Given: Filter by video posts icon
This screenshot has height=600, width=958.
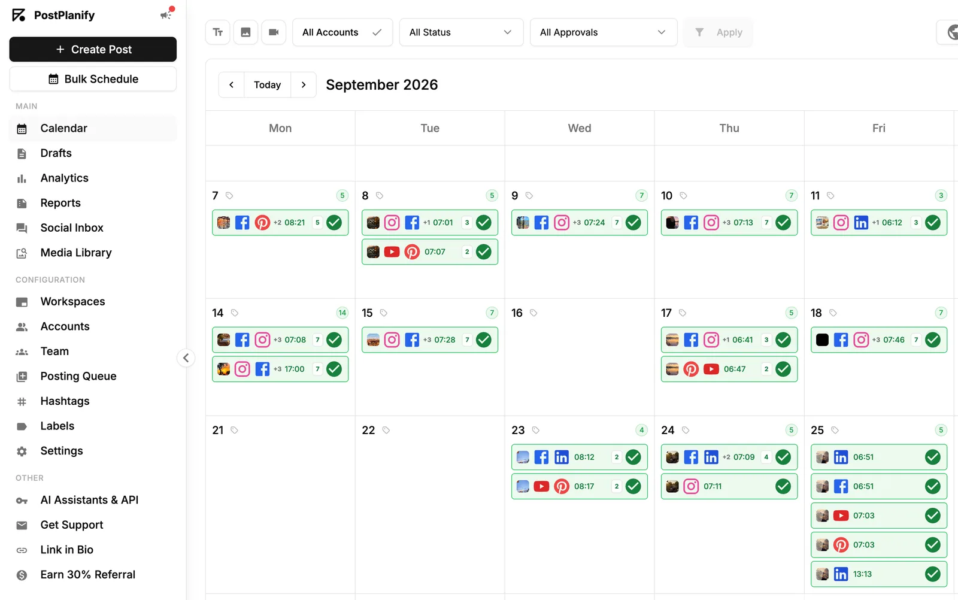Looking at the screenshot, I should [x=274, y=32].
